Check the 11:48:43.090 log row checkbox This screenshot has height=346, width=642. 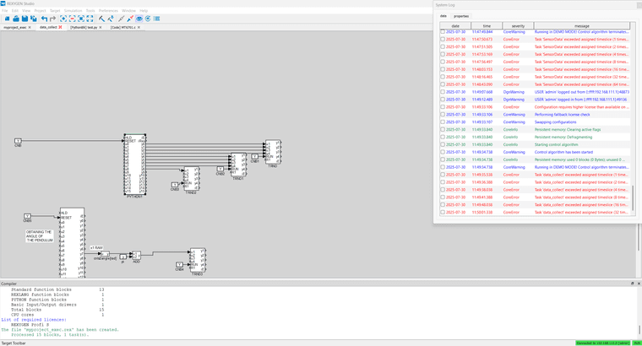tap(443, 84)
